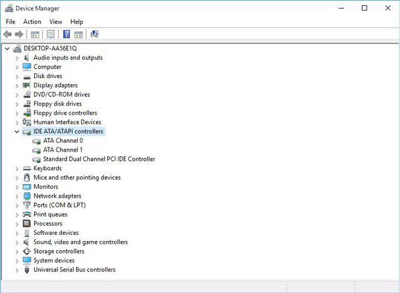400x293 pixels.
Task: Click the Computer category monitor icon
Action: coord(27,67)
